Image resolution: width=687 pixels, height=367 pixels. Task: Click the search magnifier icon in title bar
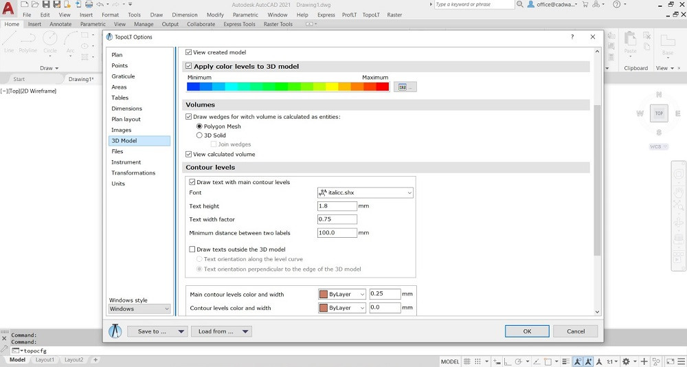coord(520,4)
